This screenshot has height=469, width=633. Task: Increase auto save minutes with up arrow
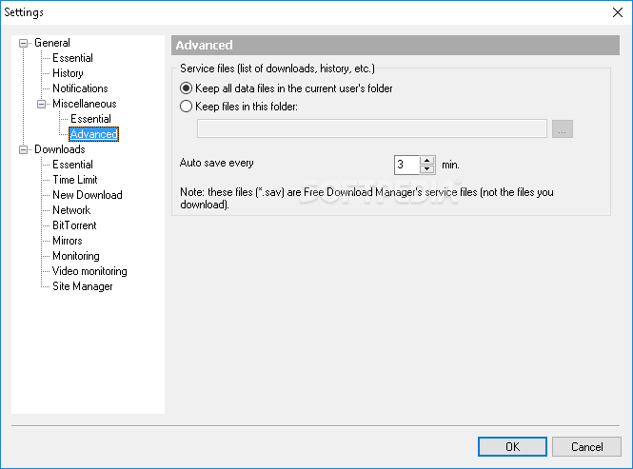point(426,160)
